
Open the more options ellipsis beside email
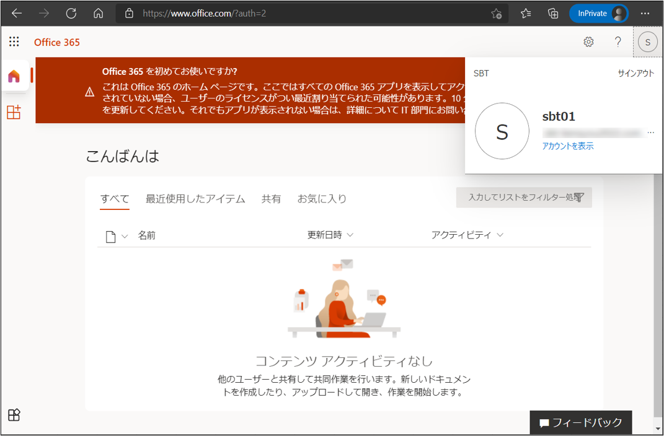point(651,133)
